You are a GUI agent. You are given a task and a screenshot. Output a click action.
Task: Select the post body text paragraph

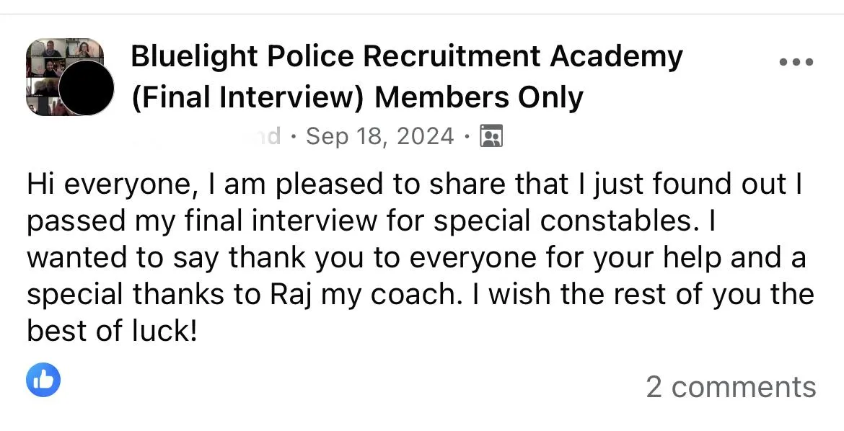(x=421, y=257)
